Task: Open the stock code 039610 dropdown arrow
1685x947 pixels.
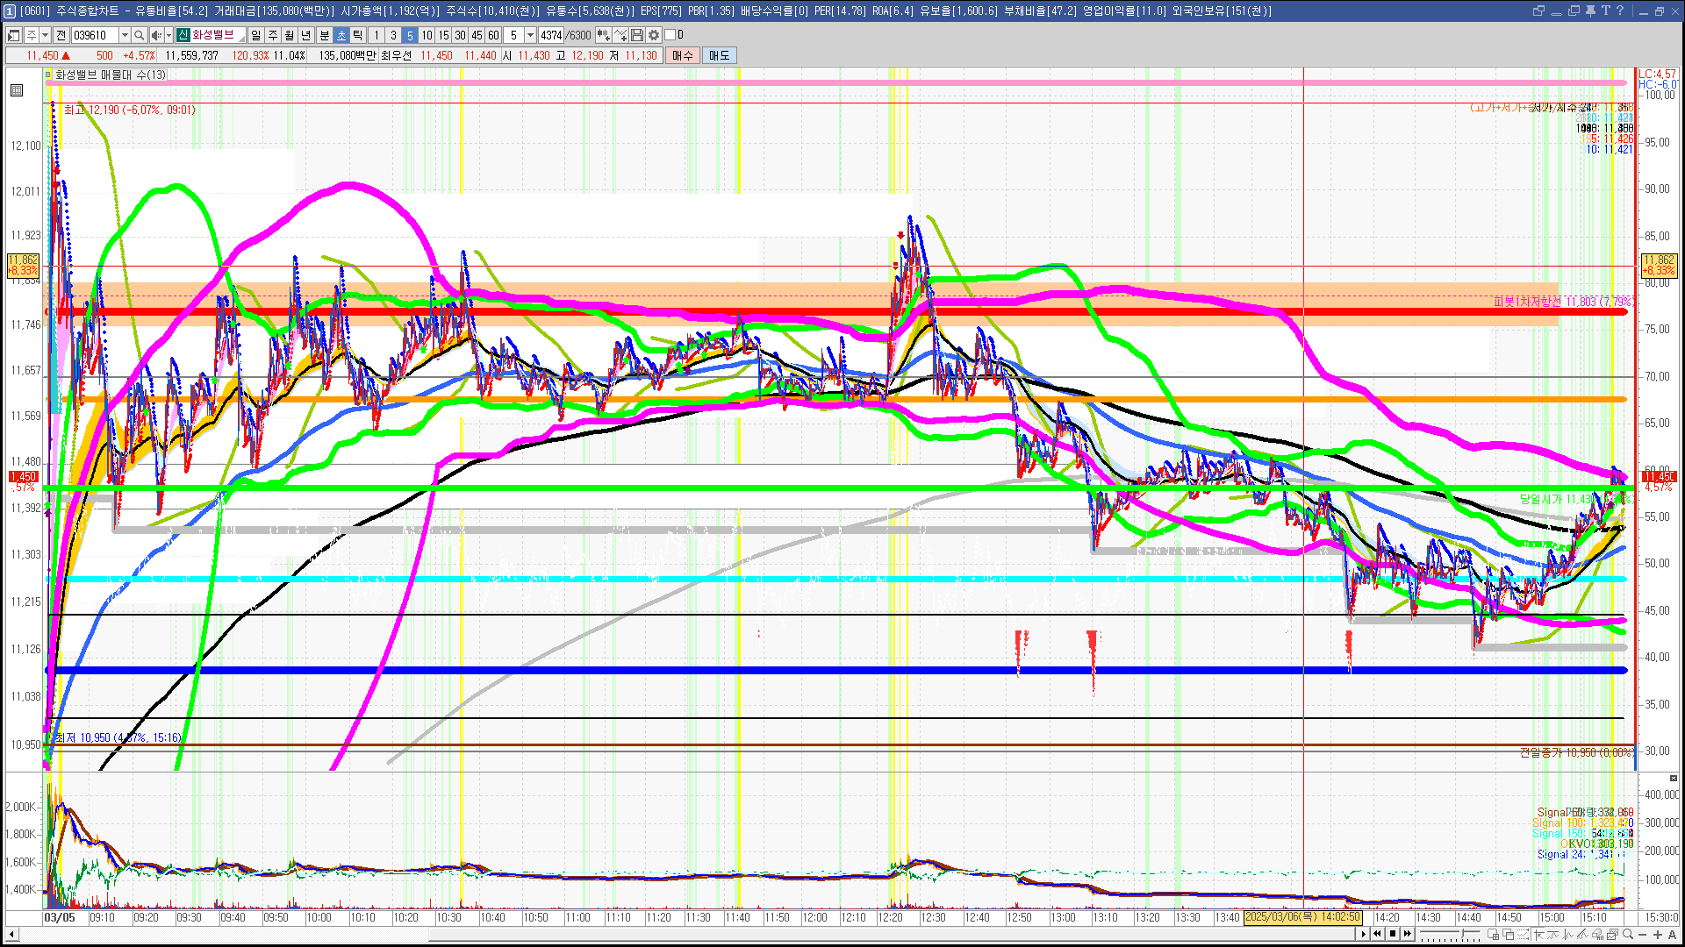Action: pos(125,35)
